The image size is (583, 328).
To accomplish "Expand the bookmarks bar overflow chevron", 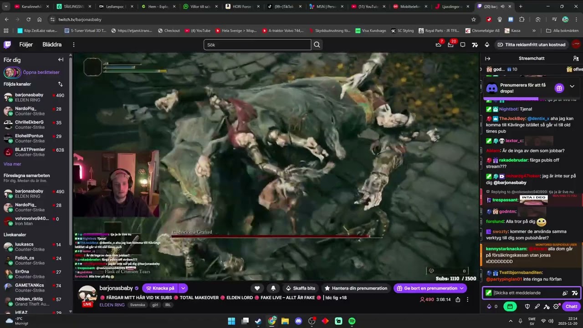I will 534,31.
